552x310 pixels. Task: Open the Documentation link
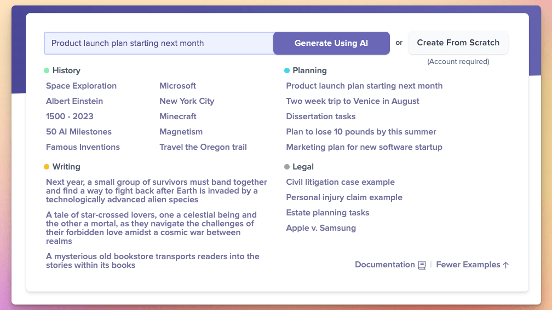[x=384, y=265]
